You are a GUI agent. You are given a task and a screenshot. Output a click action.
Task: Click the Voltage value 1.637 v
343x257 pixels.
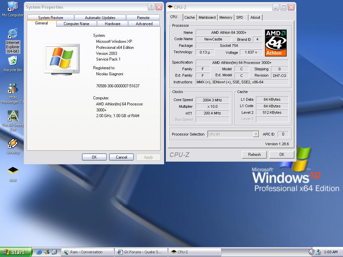tap(251, 52)
